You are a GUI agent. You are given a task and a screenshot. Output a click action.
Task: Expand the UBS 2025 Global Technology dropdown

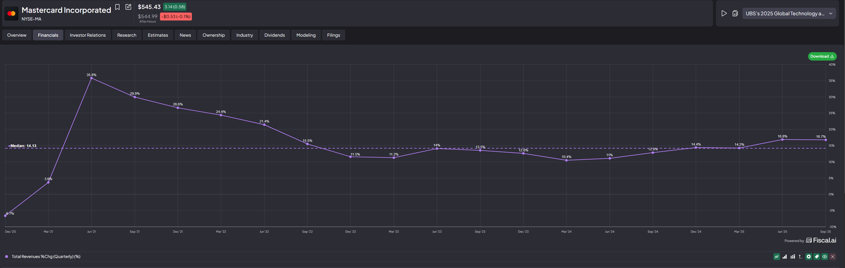point(831,14)
